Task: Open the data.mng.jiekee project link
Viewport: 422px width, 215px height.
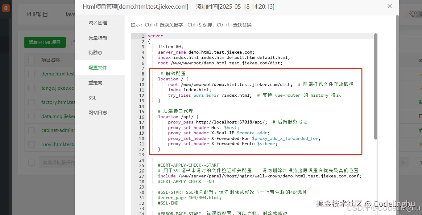Action: (x=58, y=116)
